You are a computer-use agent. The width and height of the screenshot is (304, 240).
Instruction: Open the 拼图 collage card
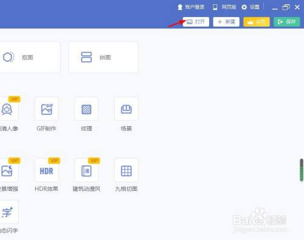103,58
